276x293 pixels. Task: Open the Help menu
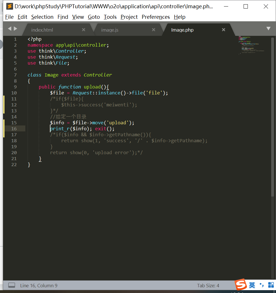pos(179,17)
